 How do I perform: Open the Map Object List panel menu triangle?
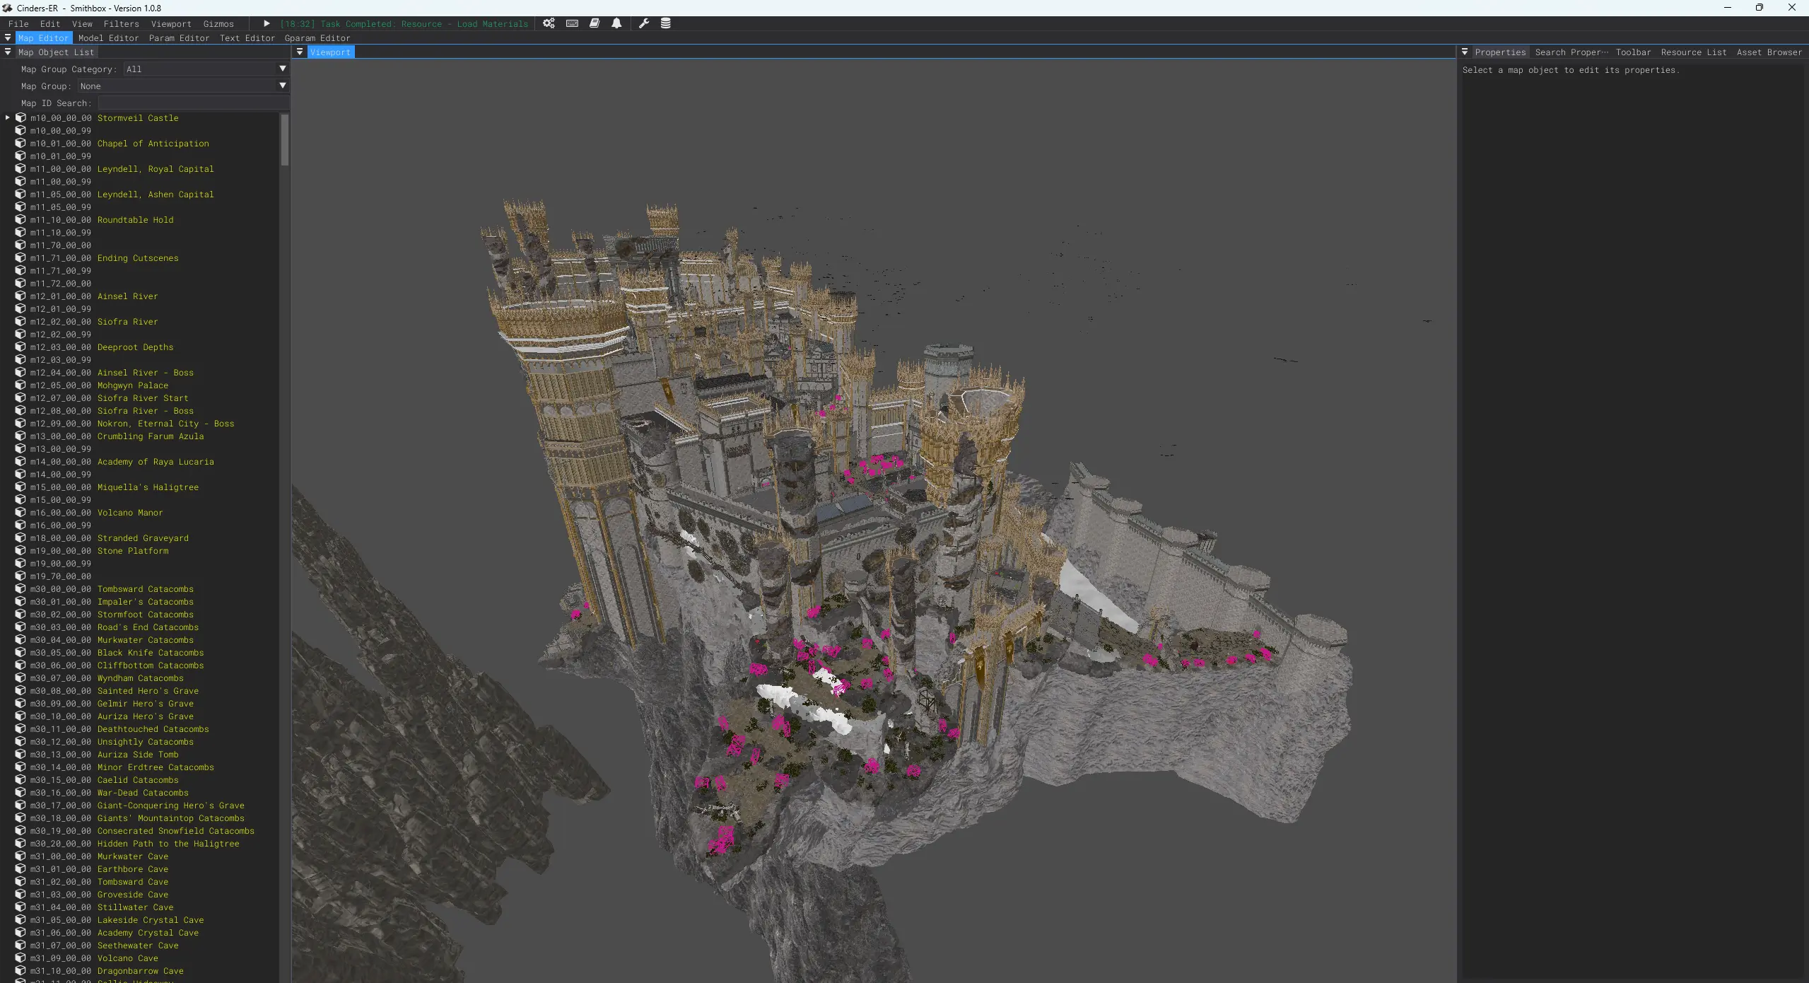click(x=8, y=52)
